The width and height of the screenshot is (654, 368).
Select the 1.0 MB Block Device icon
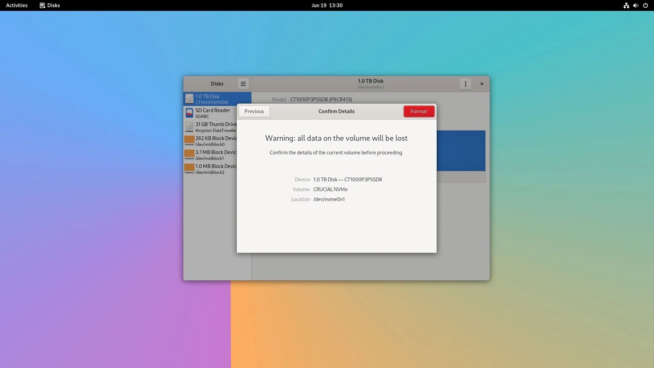[189, 169]
